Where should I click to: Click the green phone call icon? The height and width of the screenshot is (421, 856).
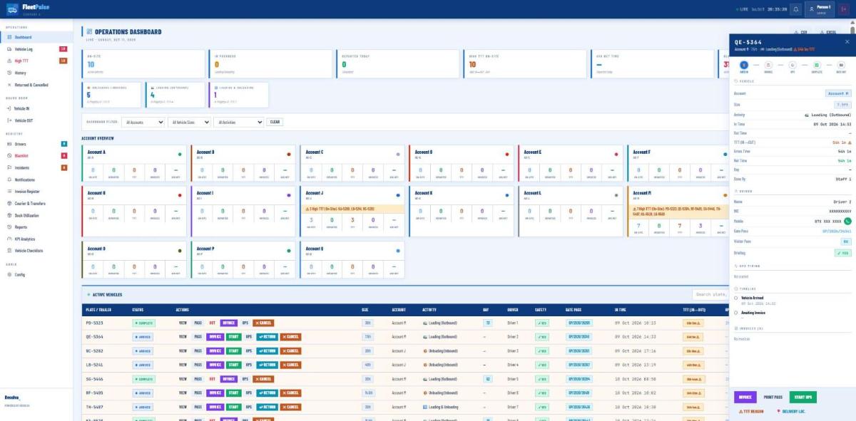click(x=847, y=222)
